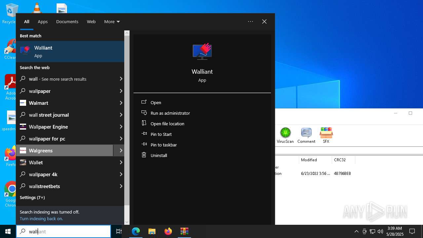The image size is (423, 238).
Task: Click the 4B786BEB CRC value
Action: 342,173
